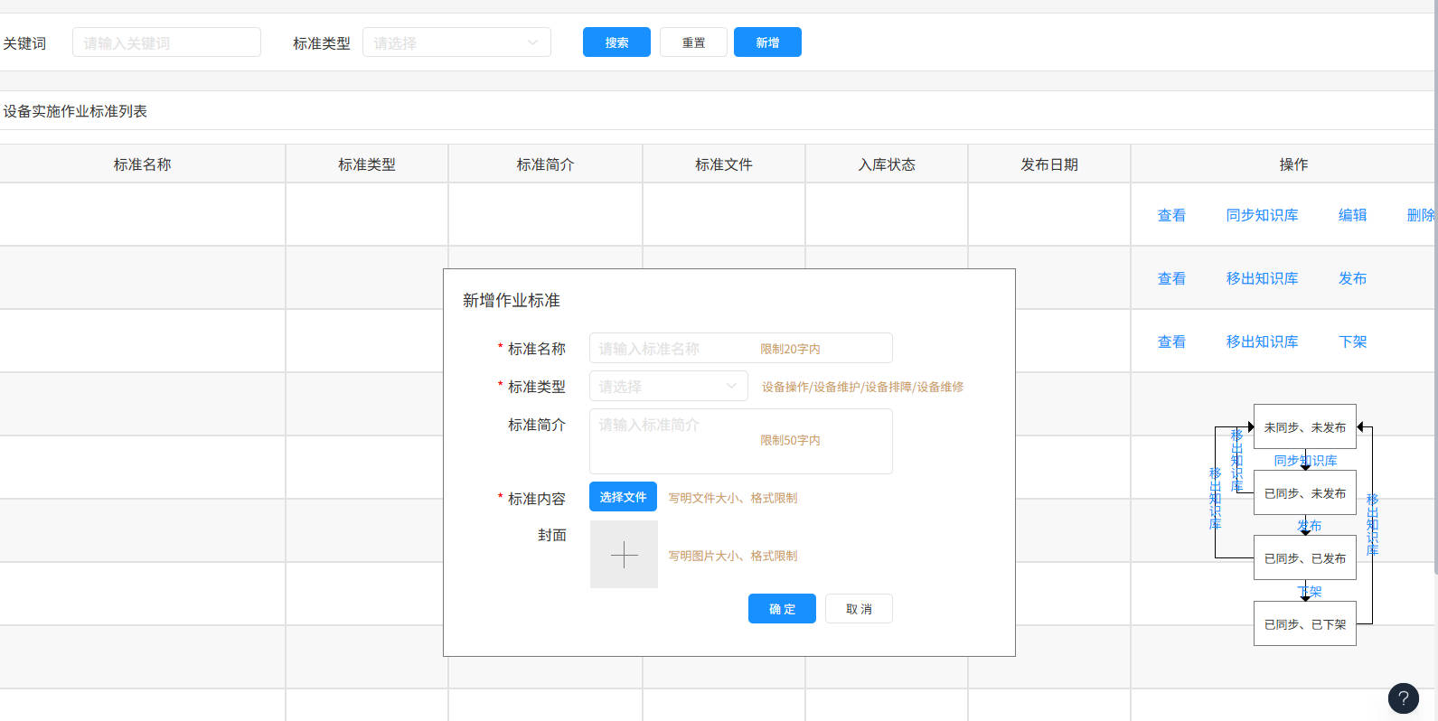The height and width of the screenshot is (721, 1438).
Task: Click the 标准类型 column header
Action: pos(367,164)
